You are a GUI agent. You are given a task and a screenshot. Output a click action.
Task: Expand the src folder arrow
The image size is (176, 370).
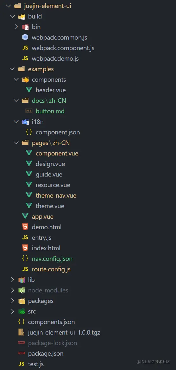[12, 311]
